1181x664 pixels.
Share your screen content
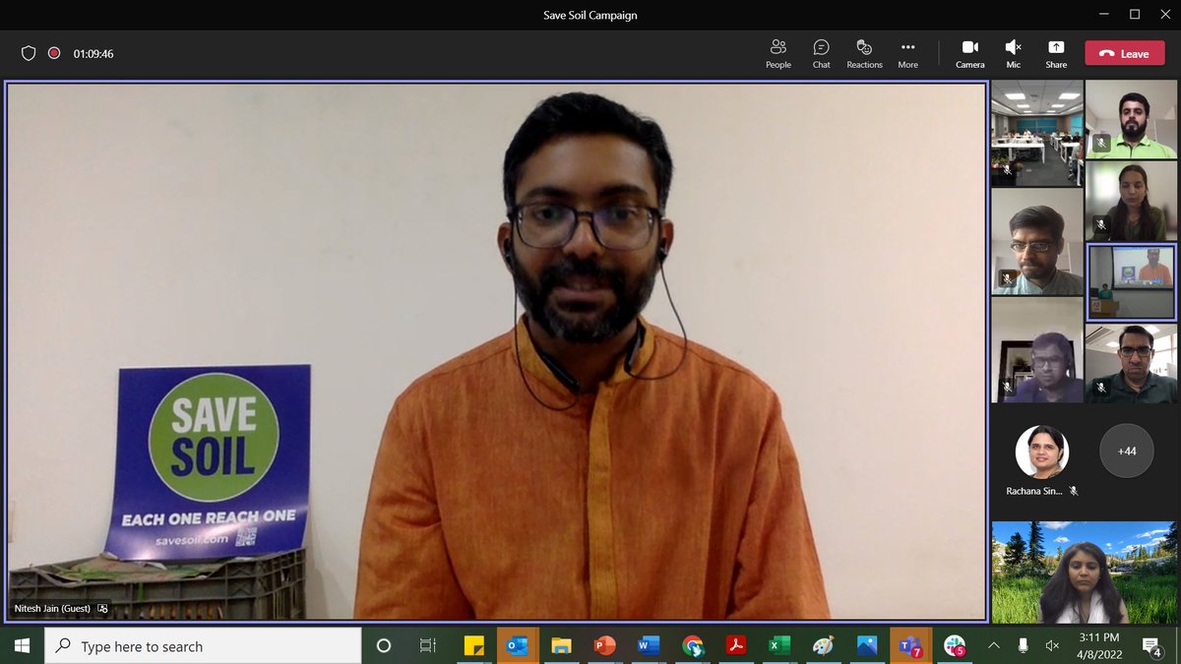pos(1056,53)
